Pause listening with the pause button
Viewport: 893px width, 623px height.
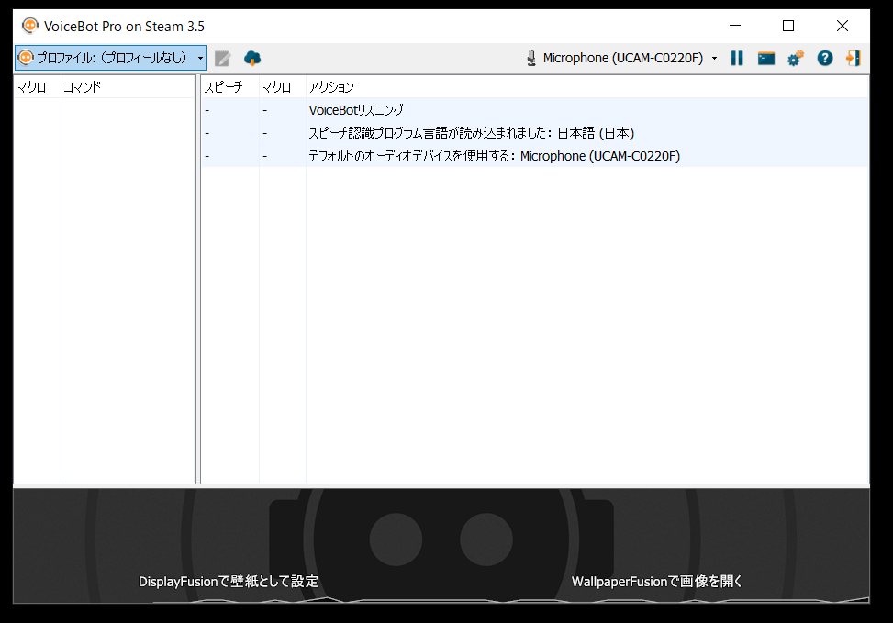(x=737, y=58)
